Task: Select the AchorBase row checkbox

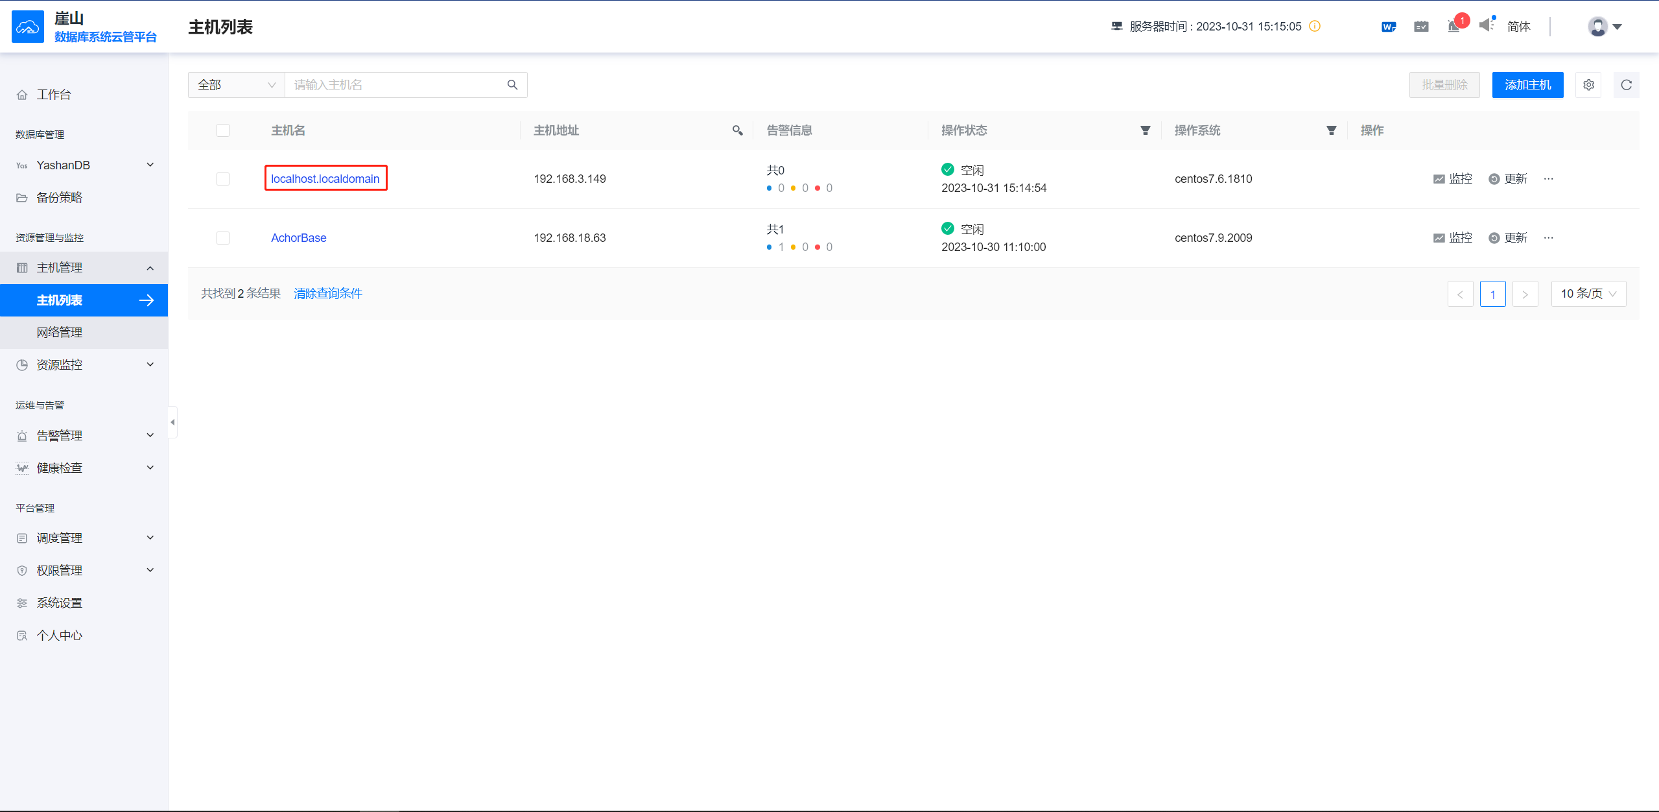Action: coord(223,238)
